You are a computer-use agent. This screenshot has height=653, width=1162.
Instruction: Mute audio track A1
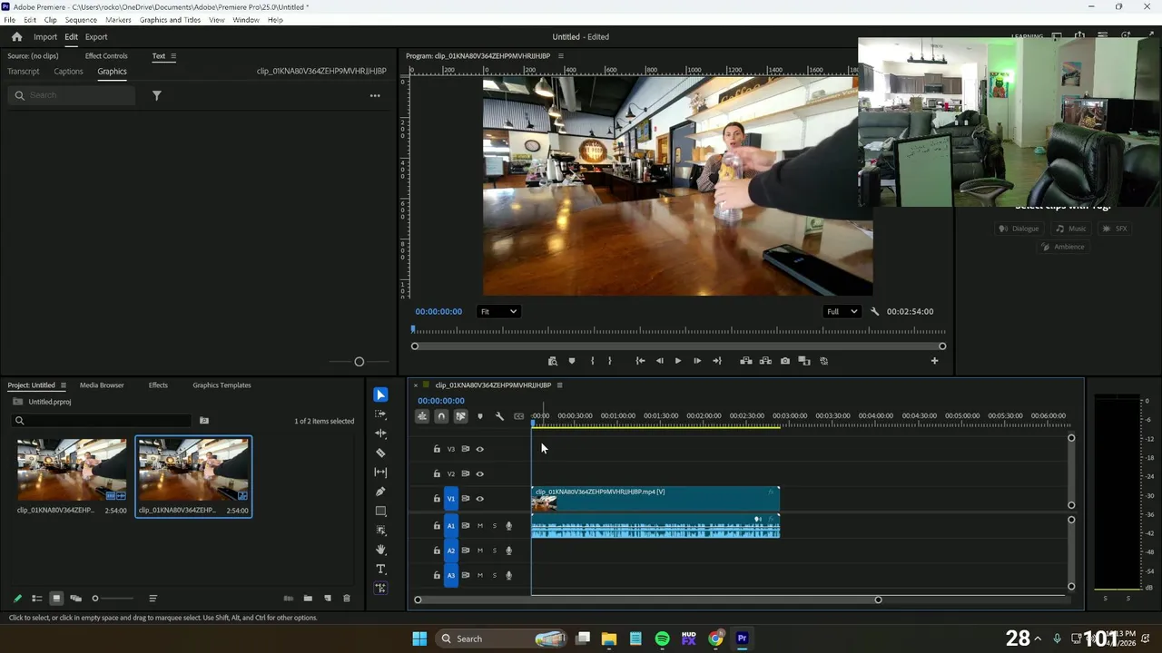[480, 526]
